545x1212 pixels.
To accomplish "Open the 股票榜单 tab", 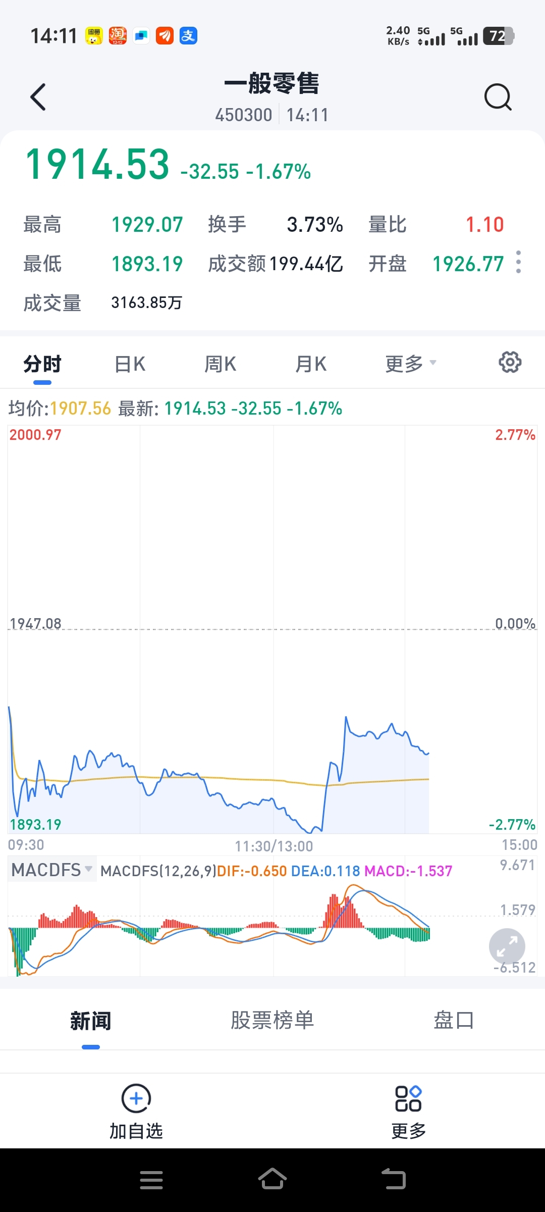I will pyautogui.click(x=272, y=1021).
